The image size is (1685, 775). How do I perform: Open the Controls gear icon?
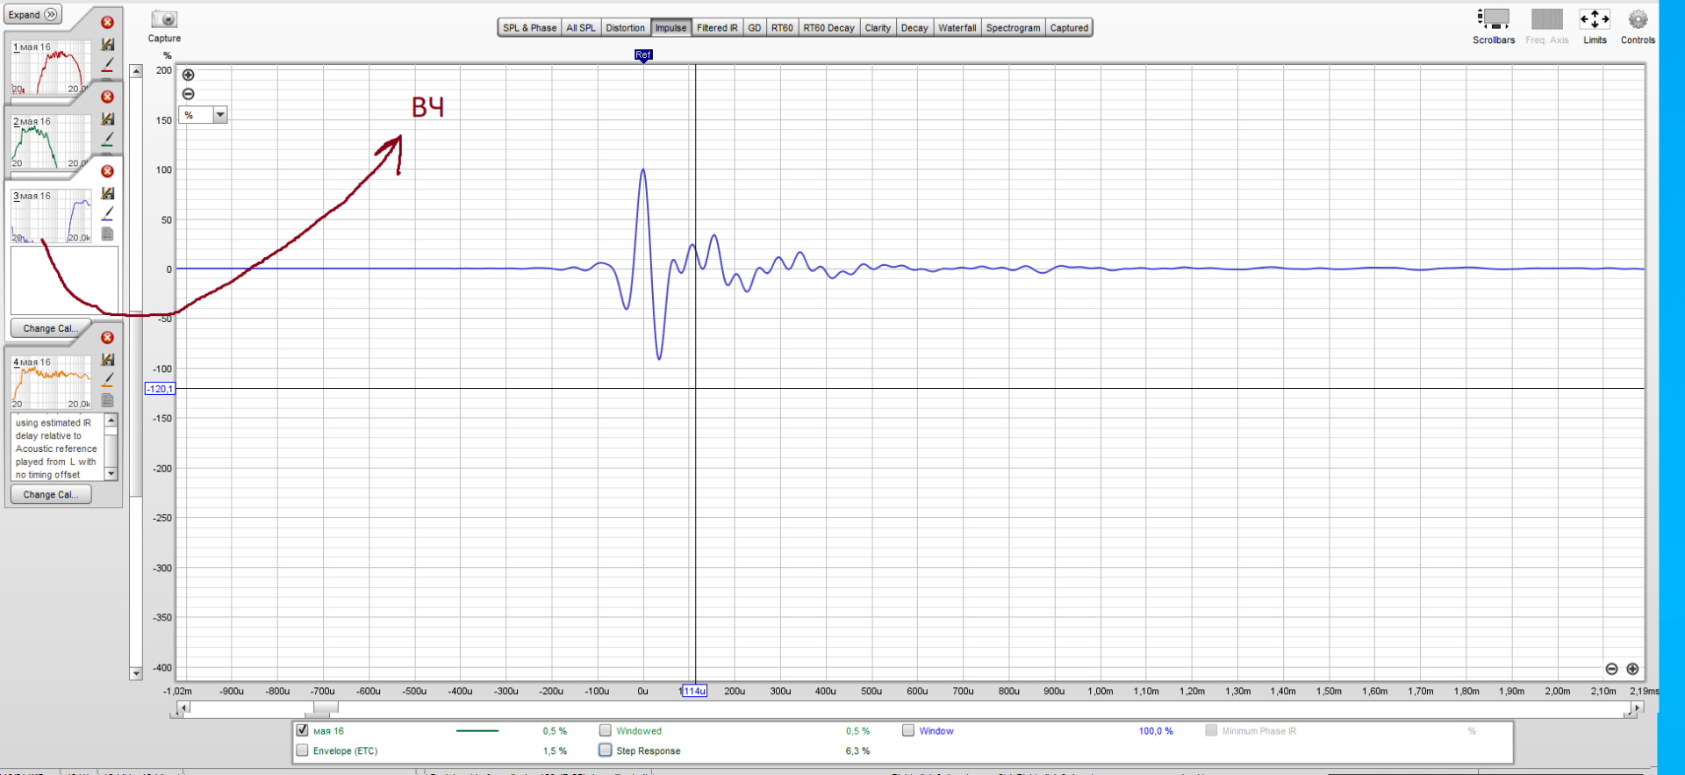[1637, 19]
